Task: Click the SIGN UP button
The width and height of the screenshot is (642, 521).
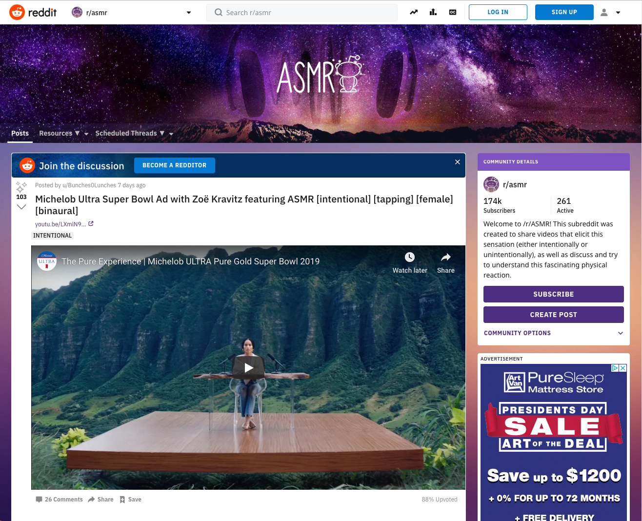Action: pyautogui.click(x=564, y=12)
